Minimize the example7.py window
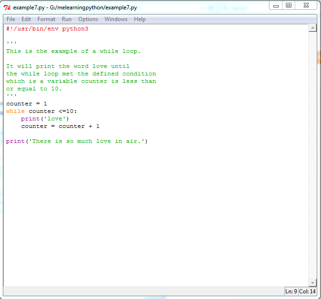The height and width of the screenshot is (299, 321). pyautogui.click(x=276, y=6)
